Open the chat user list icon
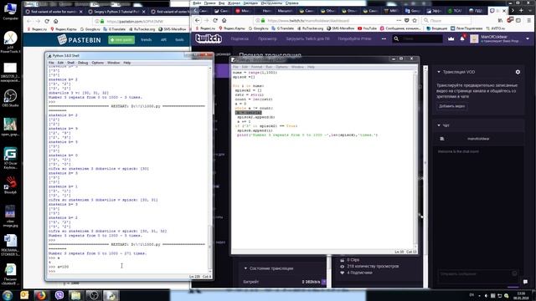The image size is (536, 301). [442, 139]
